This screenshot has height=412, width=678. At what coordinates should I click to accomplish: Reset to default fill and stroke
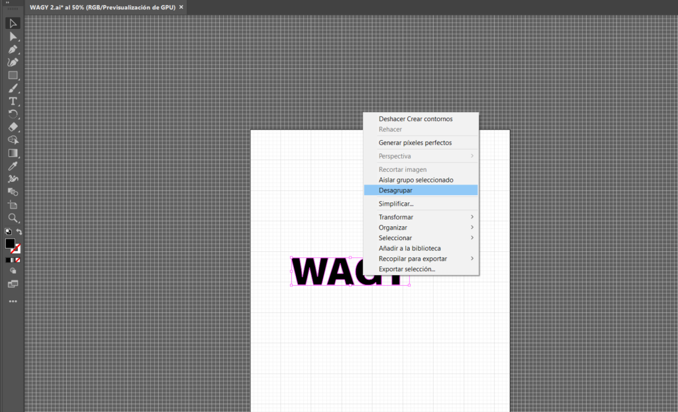click(x=7, y=232)
